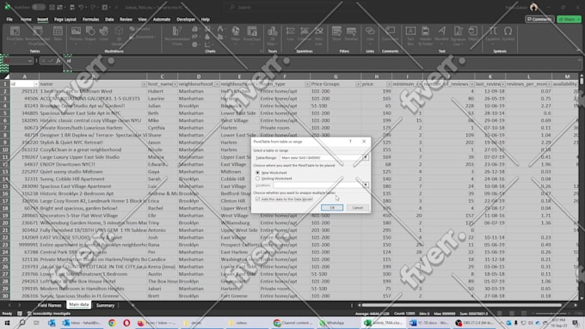Screen dimensions: 585x329
Task: Select the Existing Worksheet radio option
Action: [257, 179]
